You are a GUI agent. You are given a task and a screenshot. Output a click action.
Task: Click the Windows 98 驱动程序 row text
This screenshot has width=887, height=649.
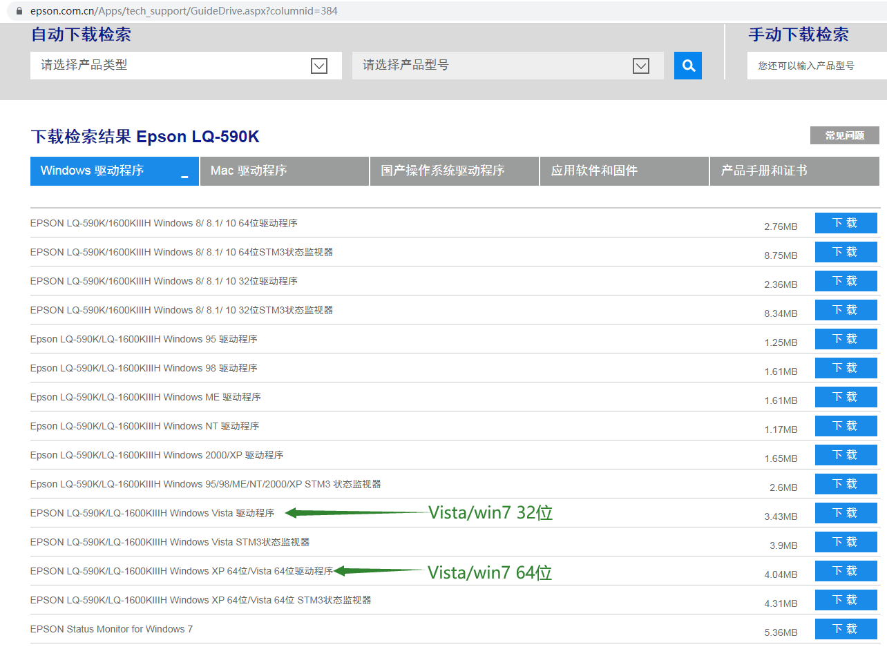click(144, 368)
